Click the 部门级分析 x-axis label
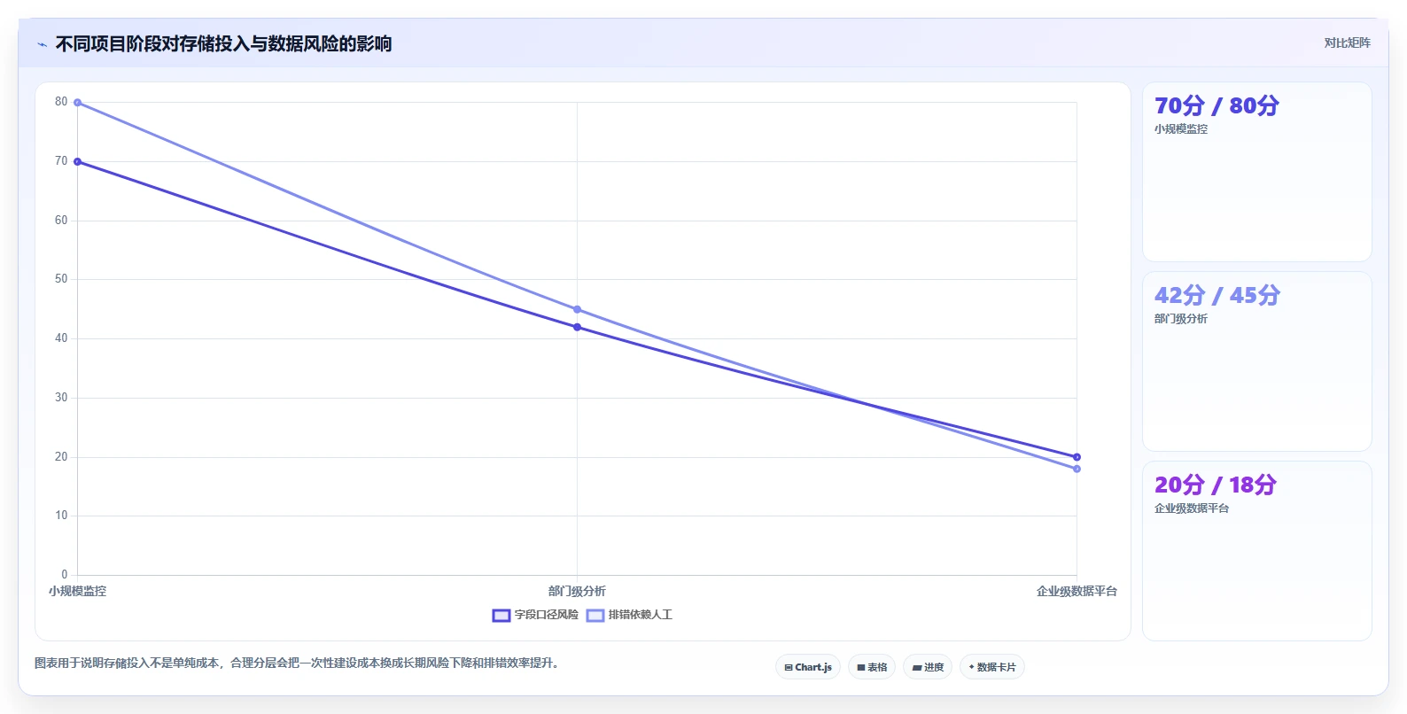Screen dimensions: 1407x714 pyautogui.click(x=577, y=591)
